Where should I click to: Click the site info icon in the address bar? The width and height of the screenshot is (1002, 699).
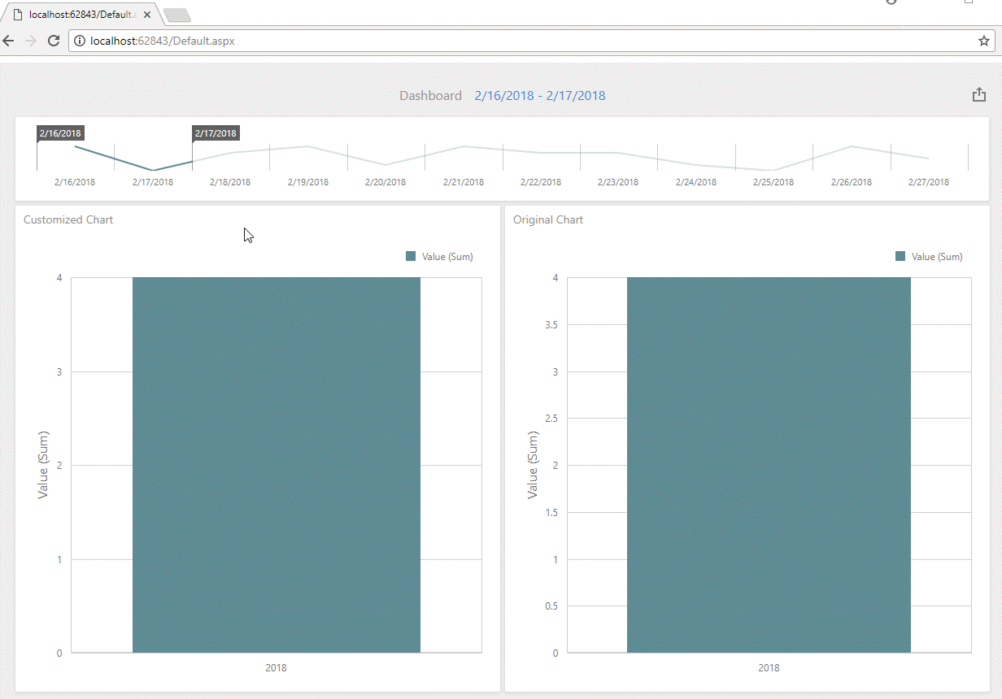[x=80, y=41]
